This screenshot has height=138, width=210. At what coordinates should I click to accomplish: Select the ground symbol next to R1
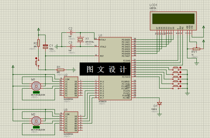click(75, 70)
